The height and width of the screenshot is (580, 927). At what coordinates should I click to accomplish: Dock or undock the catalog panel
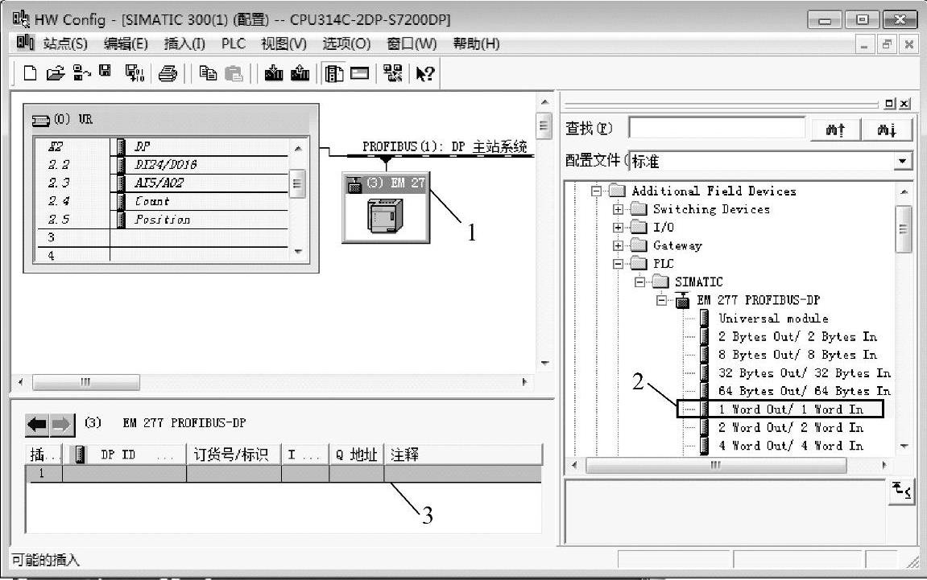(890, 104)
